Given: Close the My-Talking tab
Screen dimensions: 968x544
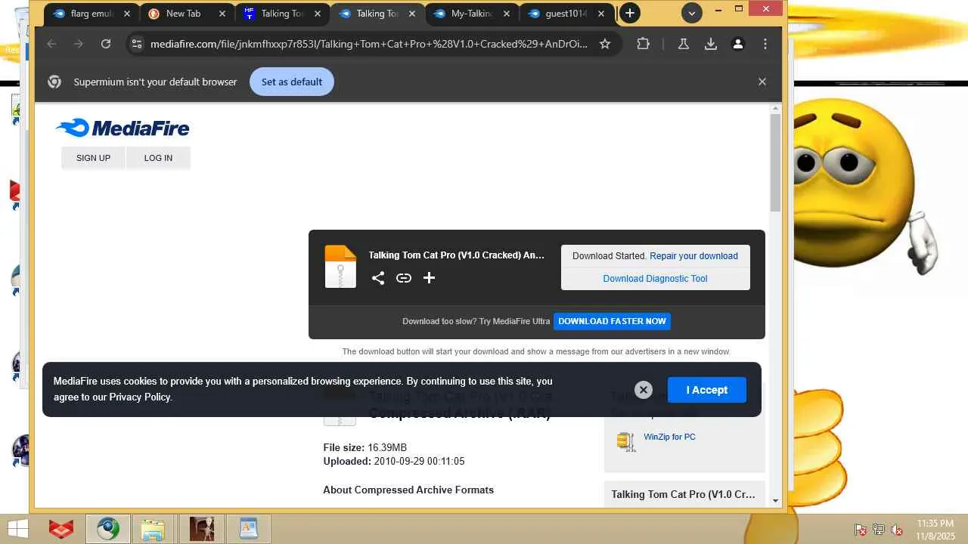Looking at the screenshot, I should 506,14.
